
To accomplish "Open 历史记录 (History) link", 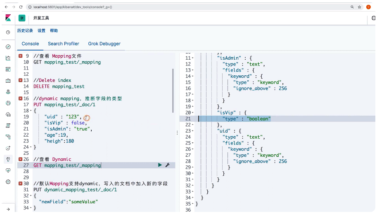I will coord(25,31).
